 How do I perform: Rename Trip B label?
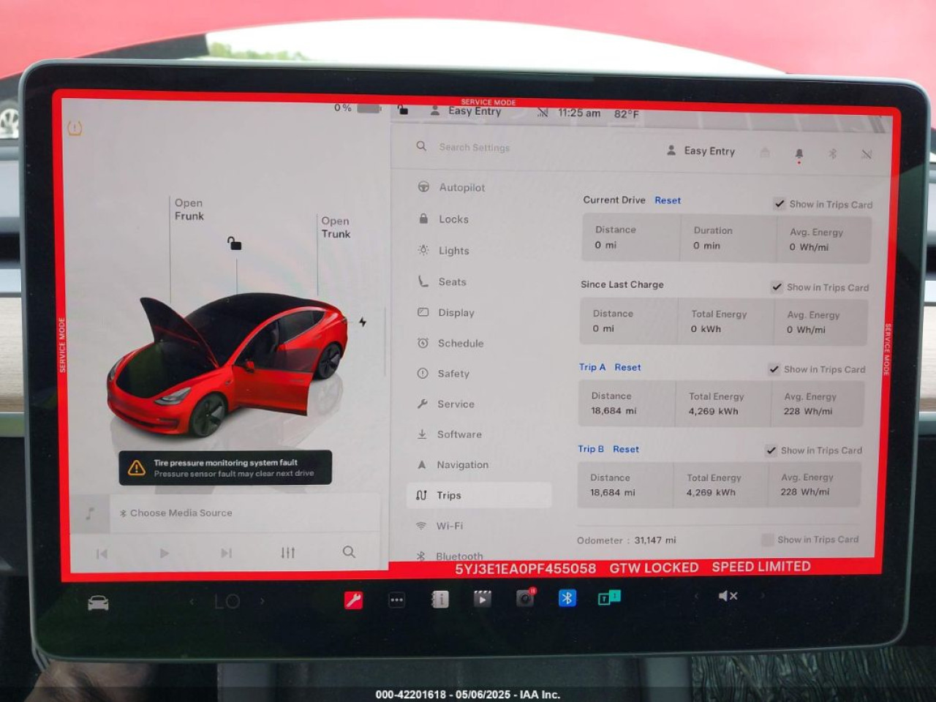tap(591, 449)
